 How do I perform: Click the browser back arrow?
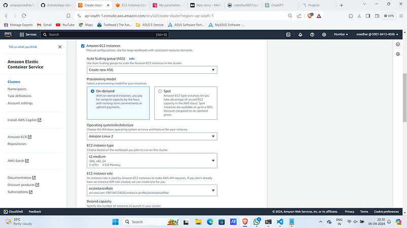7,16
